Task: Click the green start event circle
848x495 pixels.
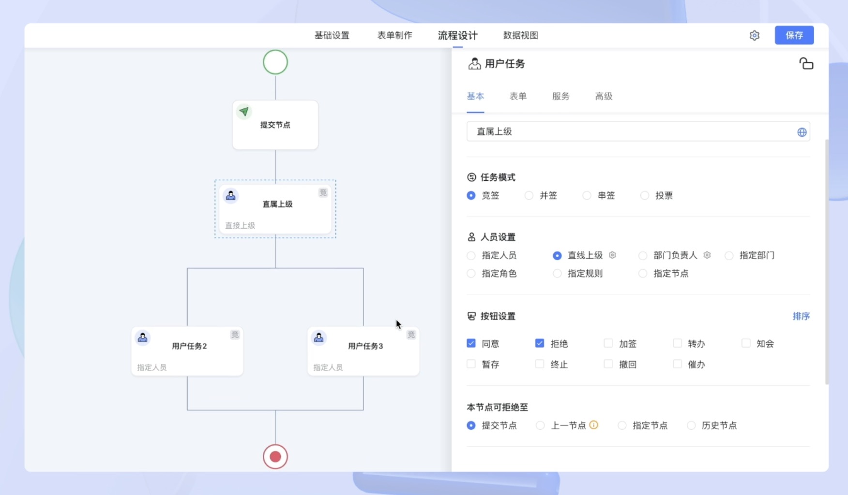Action: point(275,62)
